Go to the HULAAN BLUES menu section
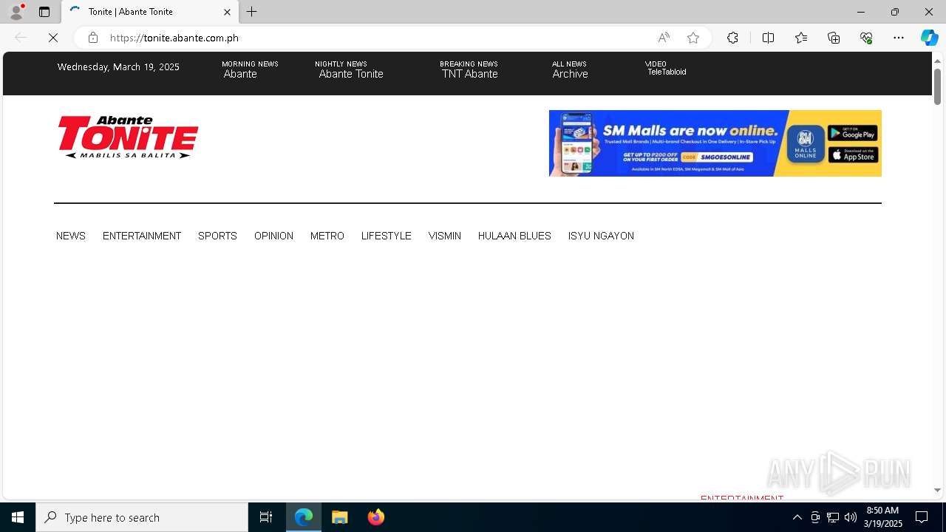Image resolution: width=946 pixels, height=532 pixels. [514, 236]
